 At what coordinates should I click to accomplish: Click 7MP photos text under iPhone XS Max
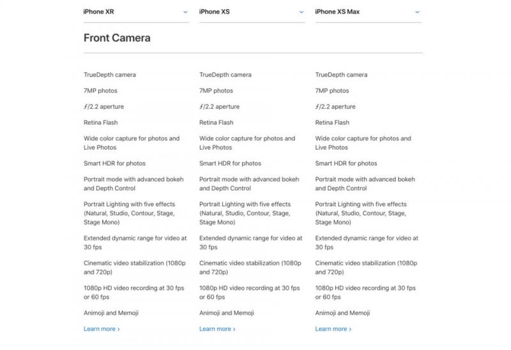pyautogui.click(x=332, y=91)
